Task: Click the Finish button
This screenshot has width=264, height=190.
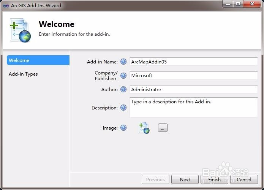Action: [x=214, y=180]
